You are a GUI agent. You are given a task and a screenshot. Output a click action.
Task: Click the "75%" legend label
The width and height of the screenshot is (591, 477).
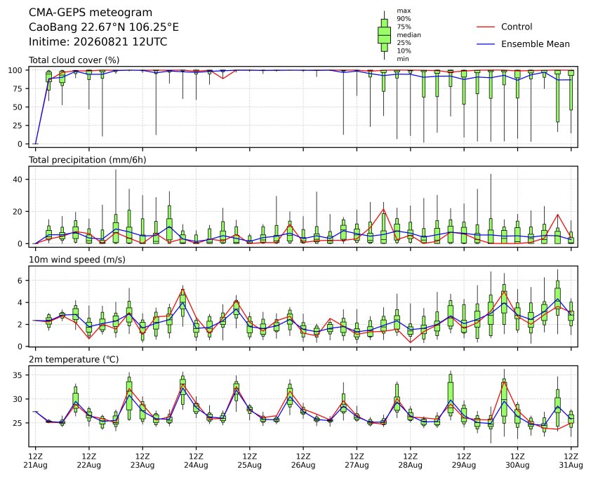(404, 27)
